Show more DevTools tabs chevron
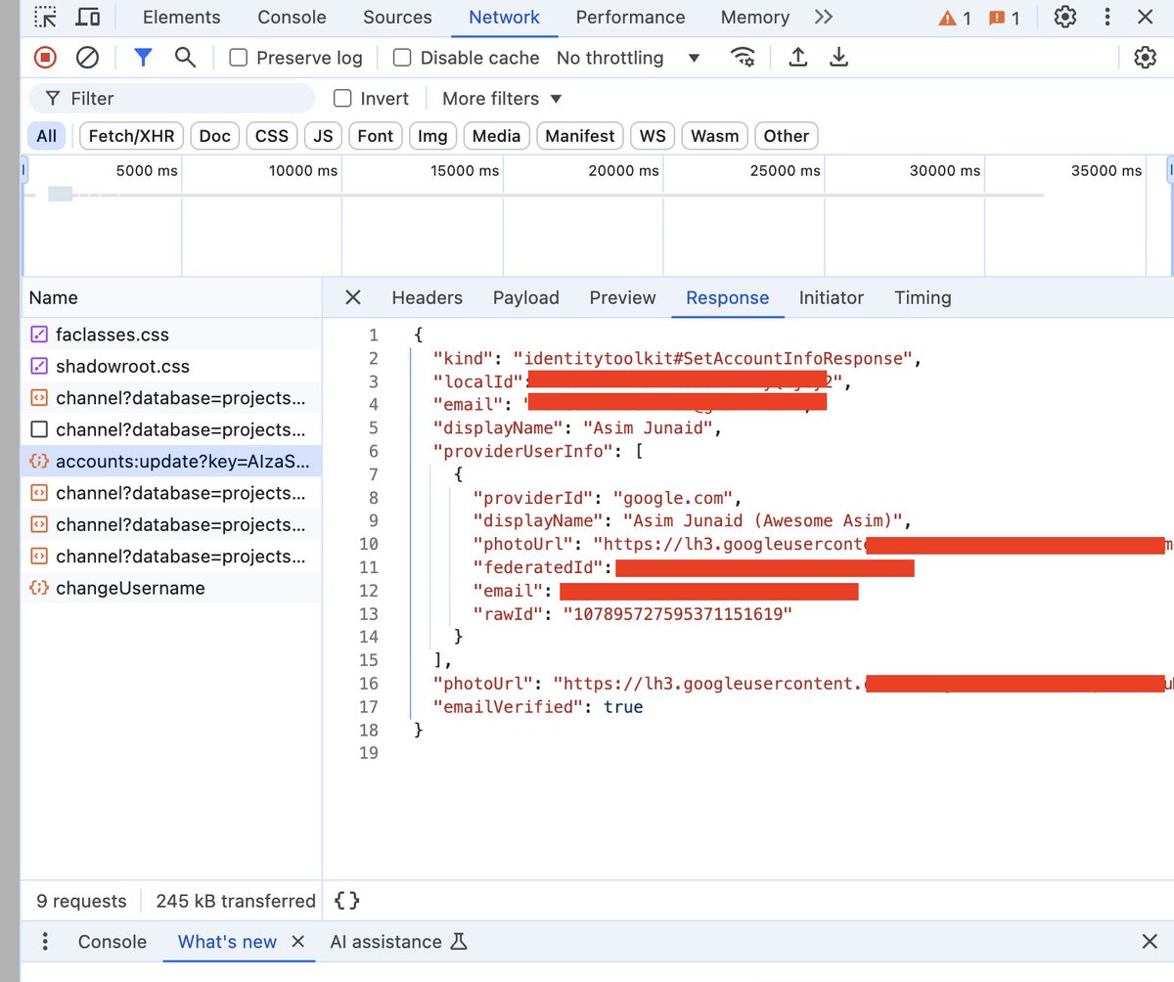 click(x=824, y=18)
